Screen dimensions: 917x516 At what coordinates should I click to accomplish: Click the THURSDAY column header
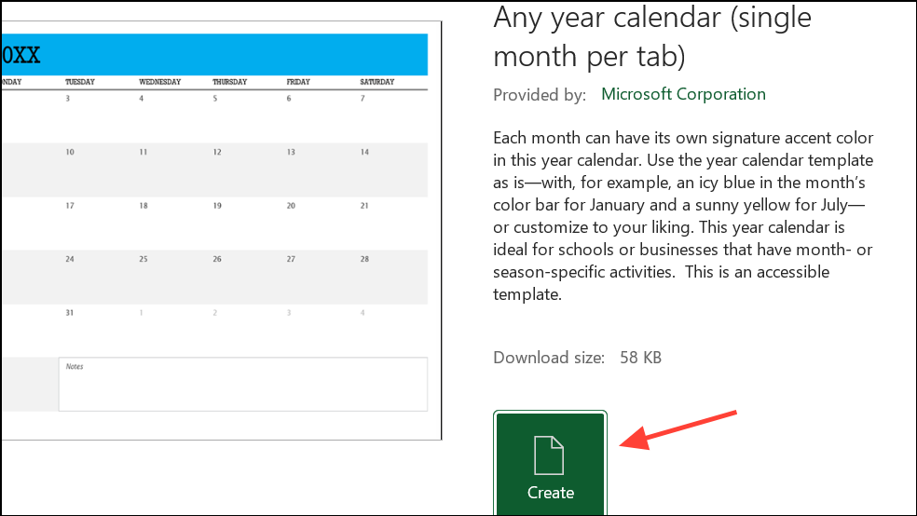tap(229, 82)
